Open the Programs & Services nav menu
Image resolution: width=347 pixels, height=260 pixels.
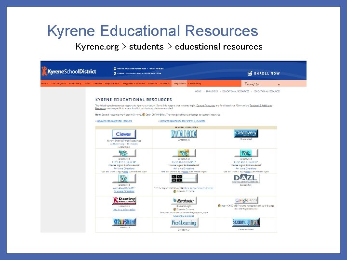[x=134, y=84]
